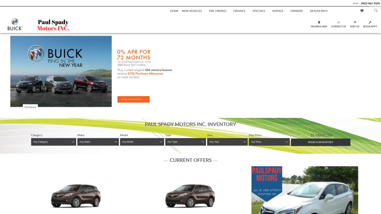Click the Hours & Map pin icon
Screen dimensions: 381x214
click(x=319, y=22)
